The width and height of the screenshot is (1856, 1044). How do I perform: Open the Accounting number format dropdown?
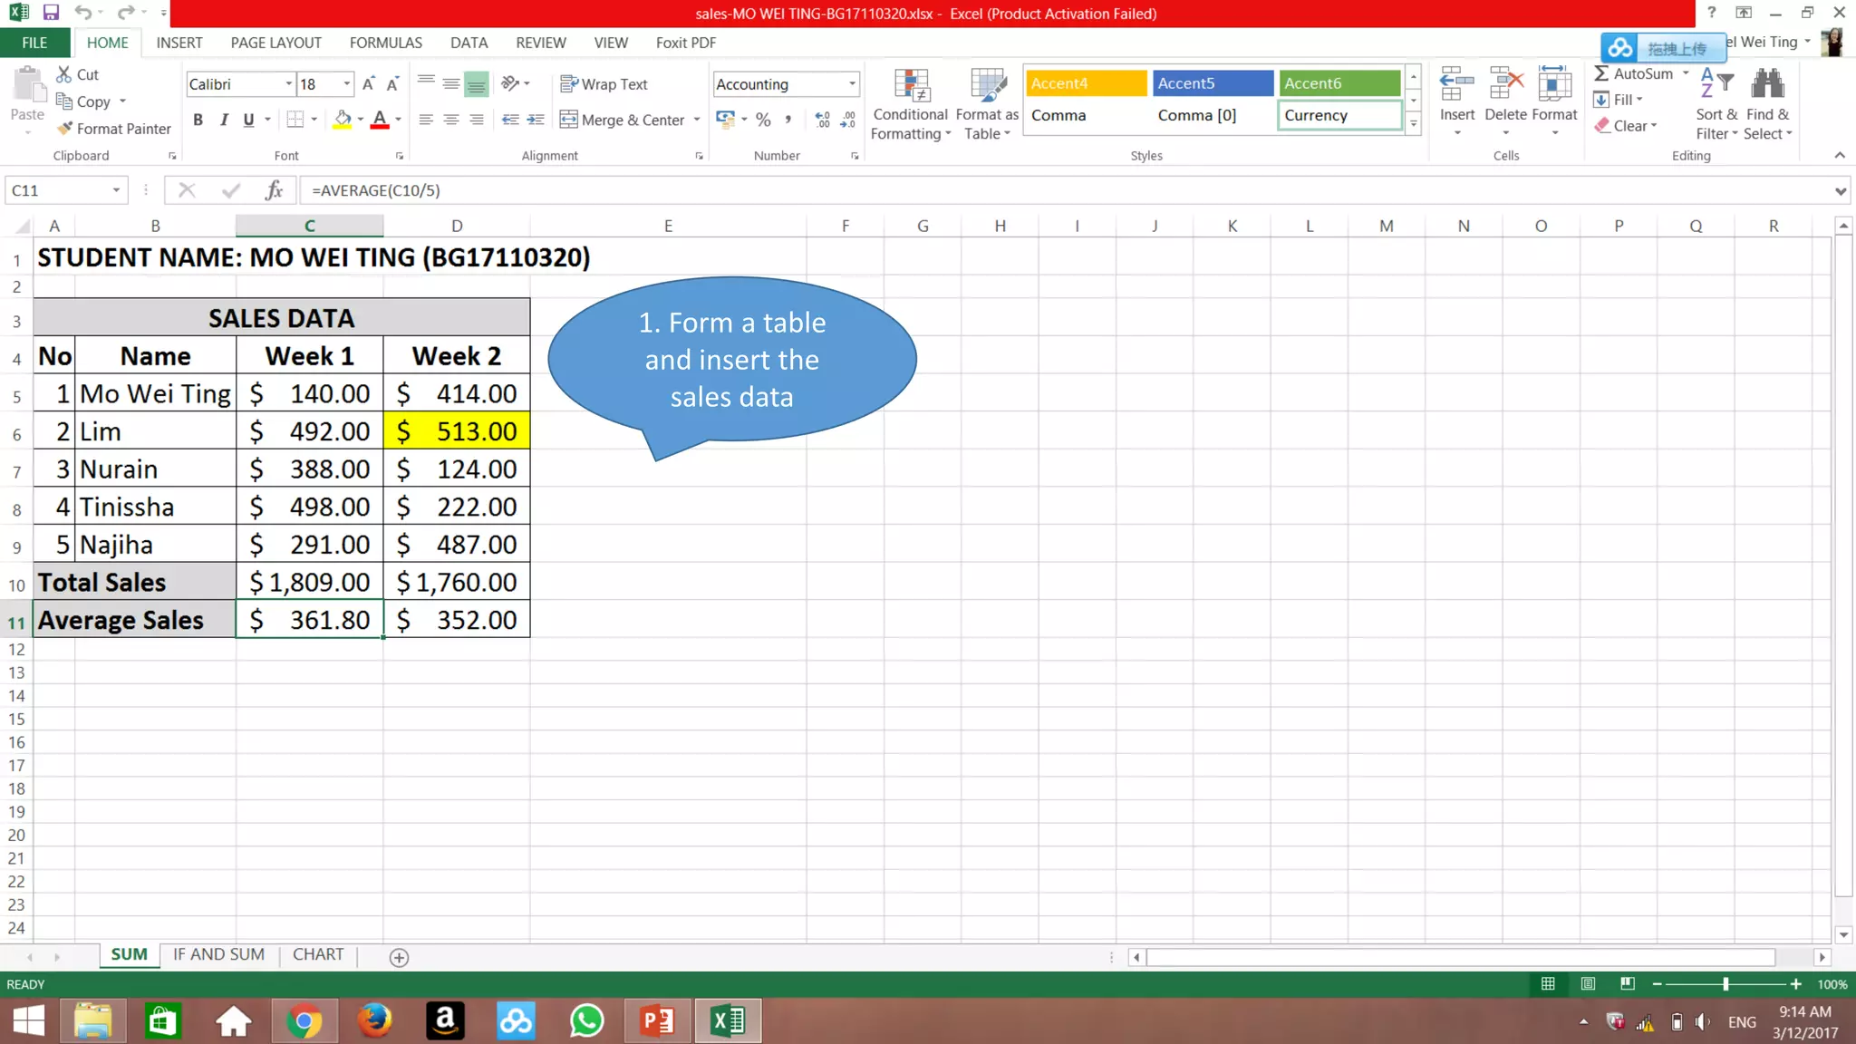coord(852,84)
